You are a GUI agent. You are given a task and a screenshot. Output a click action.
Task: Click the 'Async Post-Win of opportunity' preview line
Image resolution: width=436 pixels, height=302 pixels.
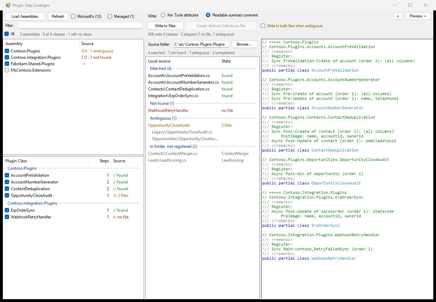pos(313,174)
